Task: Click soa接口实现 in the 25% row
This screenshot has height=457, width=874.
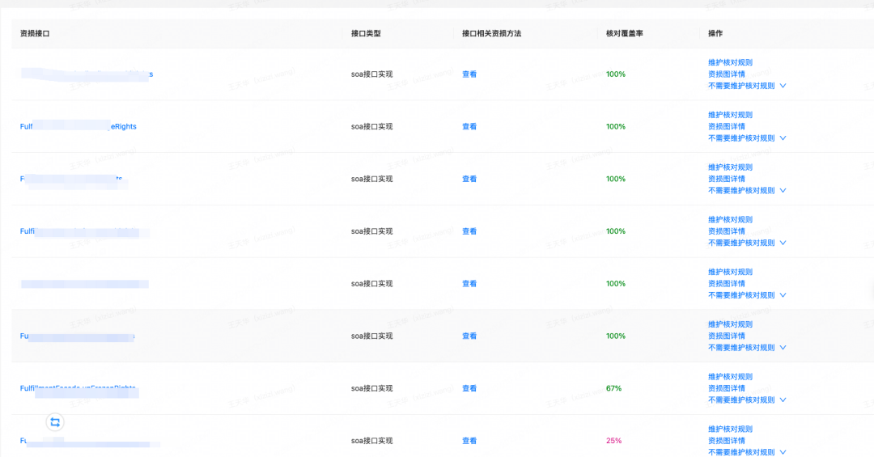Action: [x=371, y=441]
